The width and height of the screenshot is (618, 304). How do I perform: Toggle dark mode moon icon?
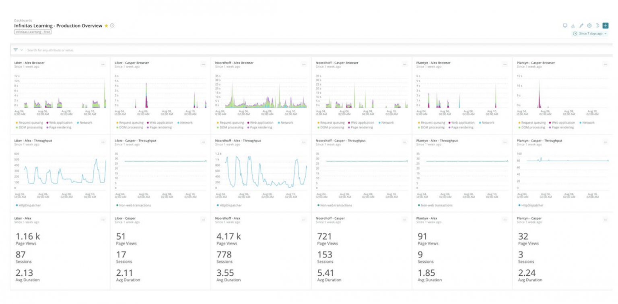[597, 25]
